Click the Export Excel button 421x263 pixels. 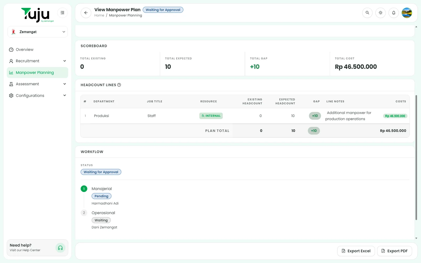tap(356, 251)
